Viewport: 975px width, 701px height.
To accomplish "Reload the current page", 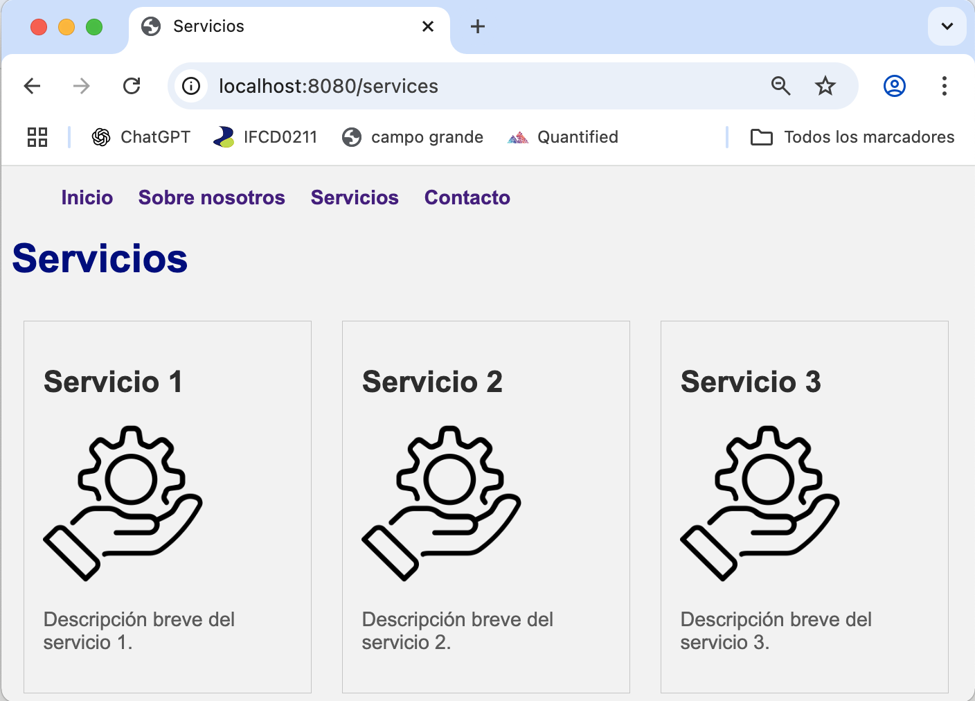I will click(132, 86).
